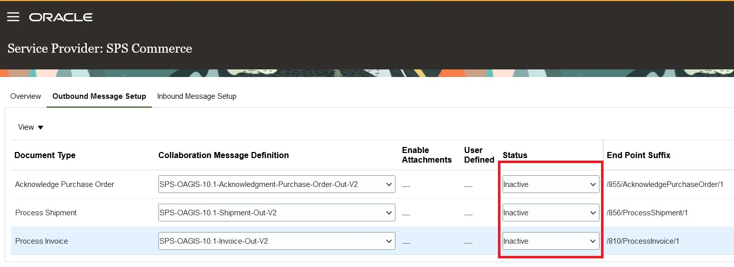Open the hamburger navigation menu
This screenshot has height=267, width=734.
tap(13, 17)
